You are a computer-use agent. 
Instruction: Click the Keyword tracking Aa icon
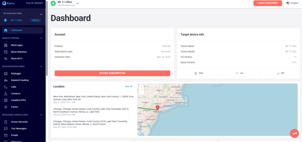click(x=6, y=80)
